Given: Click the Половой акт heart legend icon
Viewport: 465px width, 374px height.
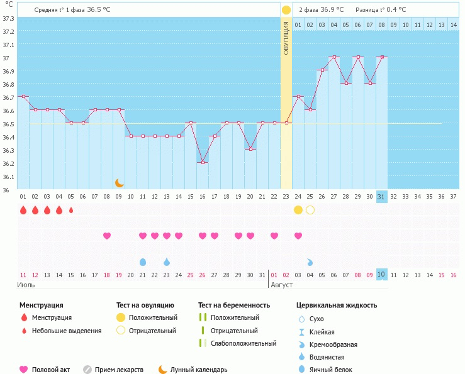Looking at the screenshot, I should (24, 370).
